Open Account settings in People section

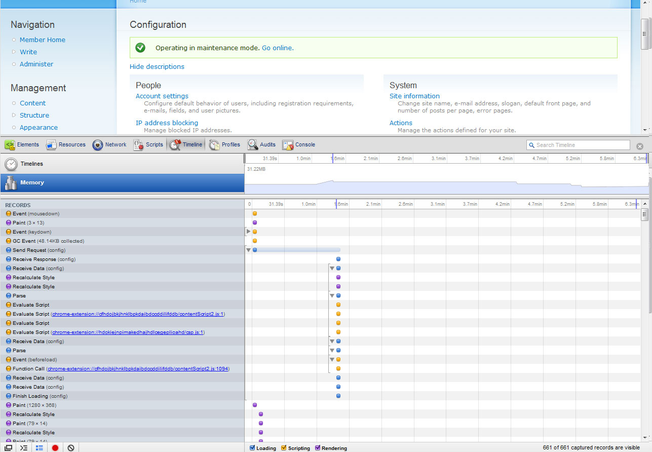162,96
